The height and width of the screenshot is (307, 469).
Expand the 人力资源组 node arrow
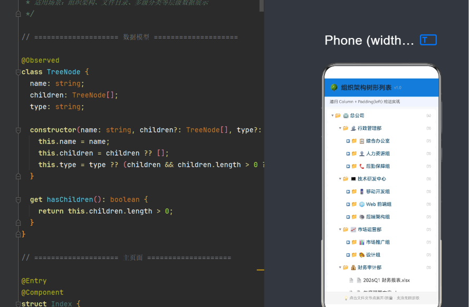[348, 153]
